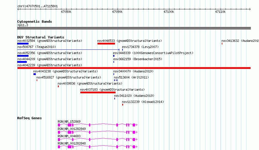Viewport: 259px width, 150px height.
Task: Click nsv3411020 (Audano2019) label
Action: point(134,96)
